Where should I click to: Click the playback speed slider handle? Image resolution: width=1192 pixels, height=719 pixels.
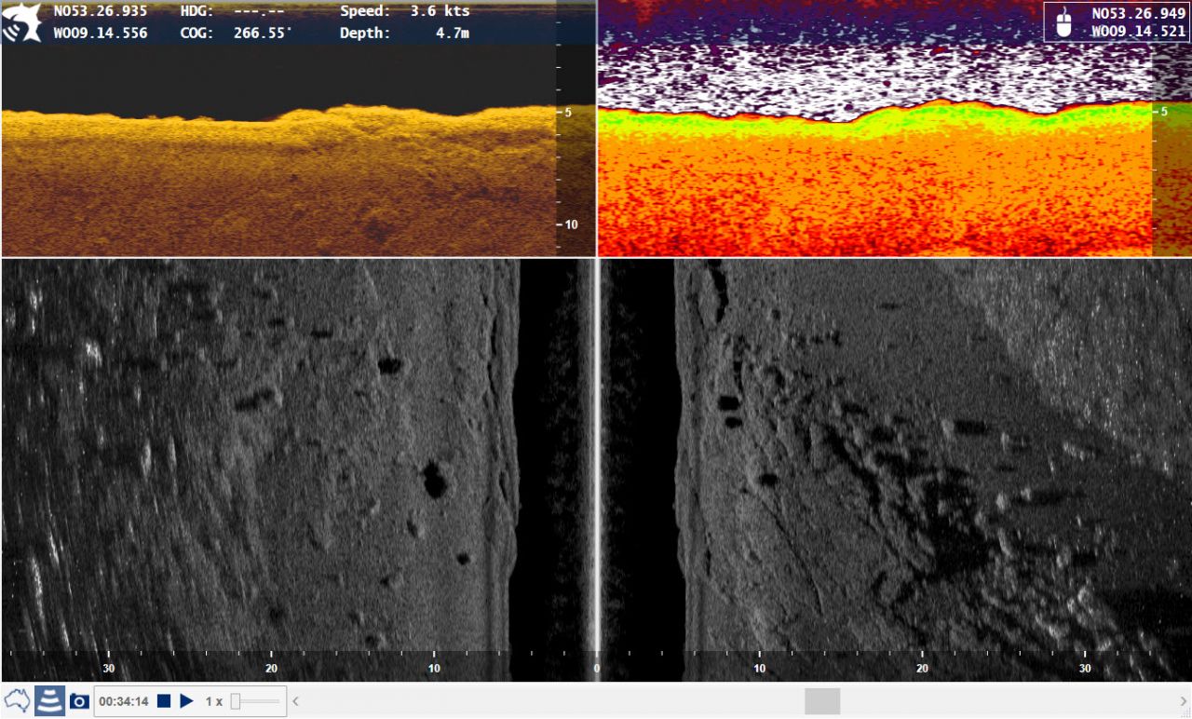tap(236, 700)
